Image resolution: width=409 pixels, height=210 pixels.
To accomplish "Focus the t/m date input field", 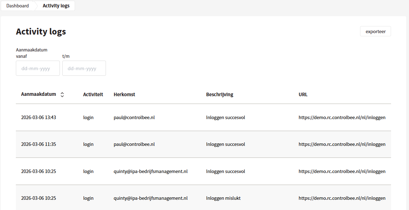I will tap(84, 68).
